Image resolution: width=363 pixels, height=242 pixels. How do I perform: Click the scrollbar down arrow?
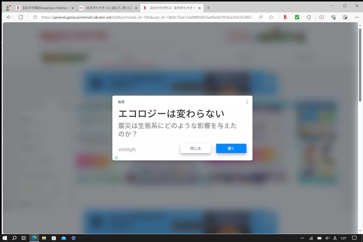click(x=360, y=231)
